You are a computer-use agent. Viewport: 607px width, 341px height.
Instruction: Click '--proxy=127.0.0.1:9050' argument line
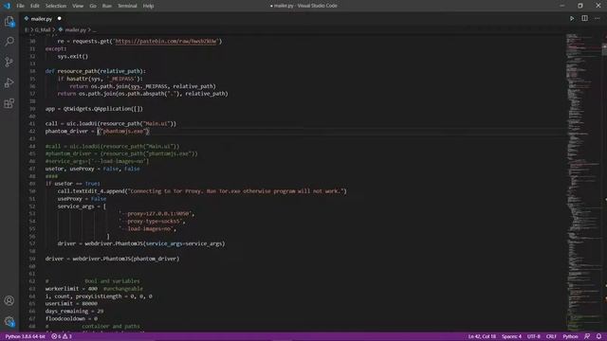click(156, 213)
